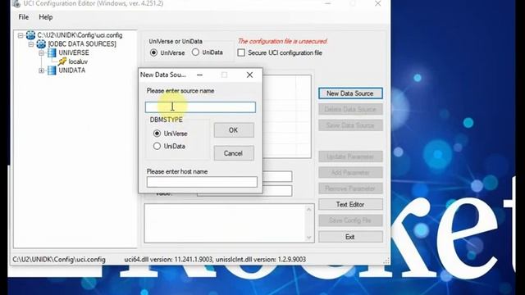Focus the source name input field
Image resolution: width=525 pixels, height=295 pixels.
[x=200, y=107]
